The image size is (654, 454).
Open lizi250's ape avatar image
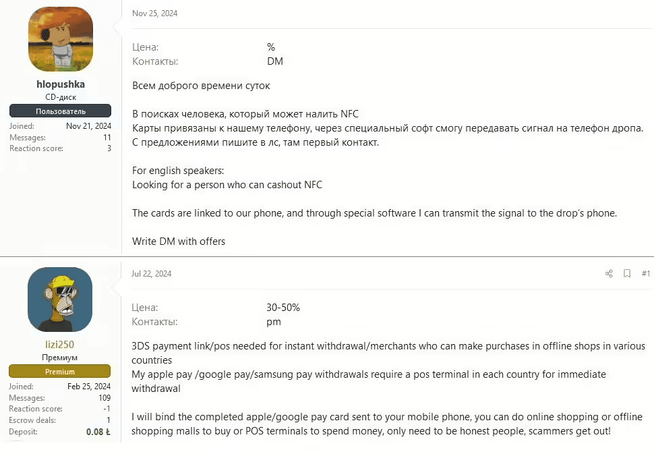(60, 300)
